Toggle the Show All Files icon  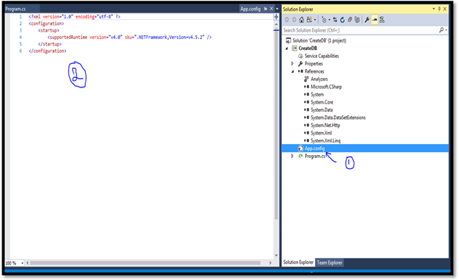tap(357, 20)
